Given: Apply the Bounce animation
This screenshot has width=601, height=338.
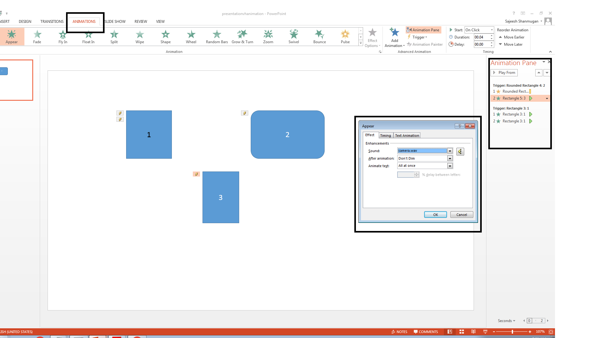Looking at the screenshot, I should 319,37.
